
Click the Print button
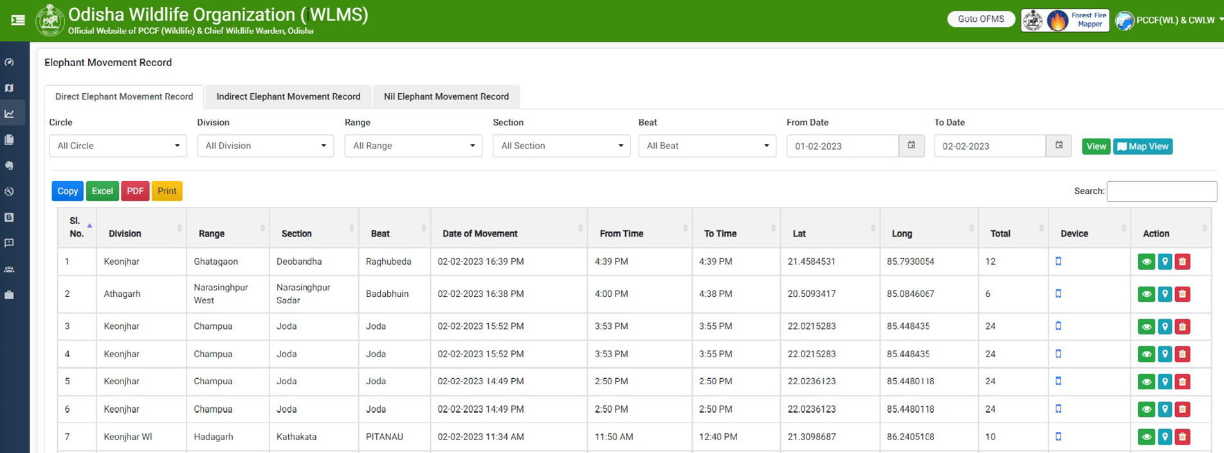tap(167, 191)
